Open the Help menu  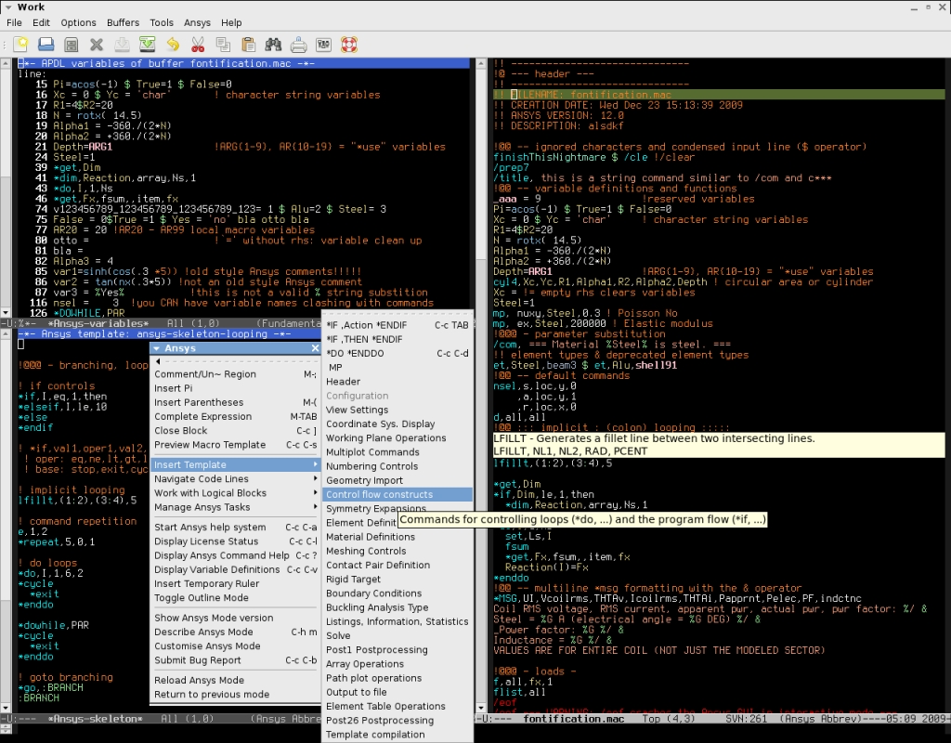[231, 22]
